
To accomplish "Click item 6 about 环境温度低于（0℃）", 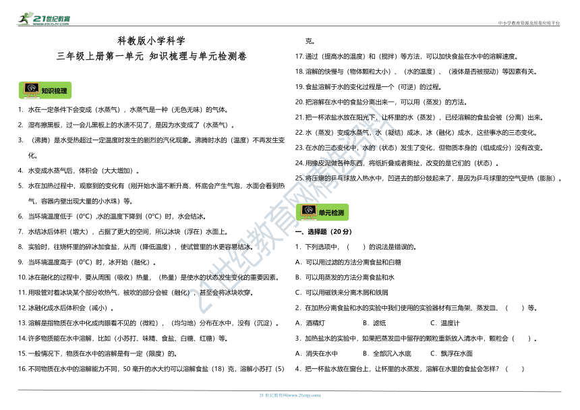I will point(112,216).
